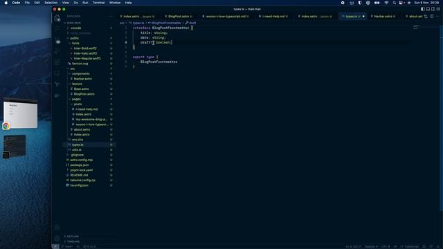
Task: Open Customize Layout icon in title bar
Action: (438, 9)
